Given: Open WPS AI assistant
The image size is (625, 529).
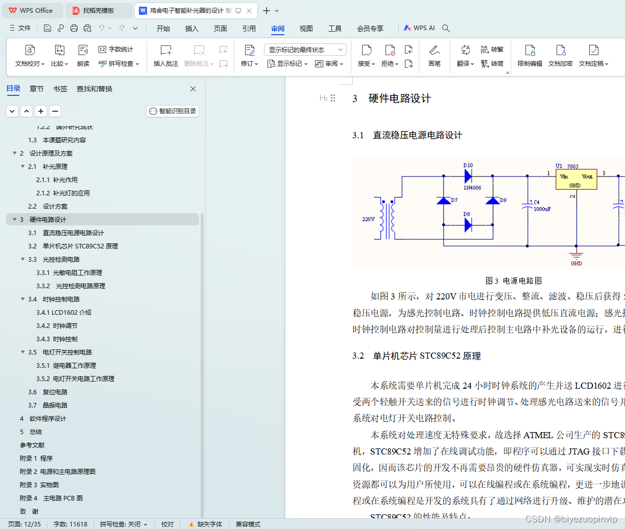Looking at the screenshot, I should pyautogui.click(x=419, y=28).
